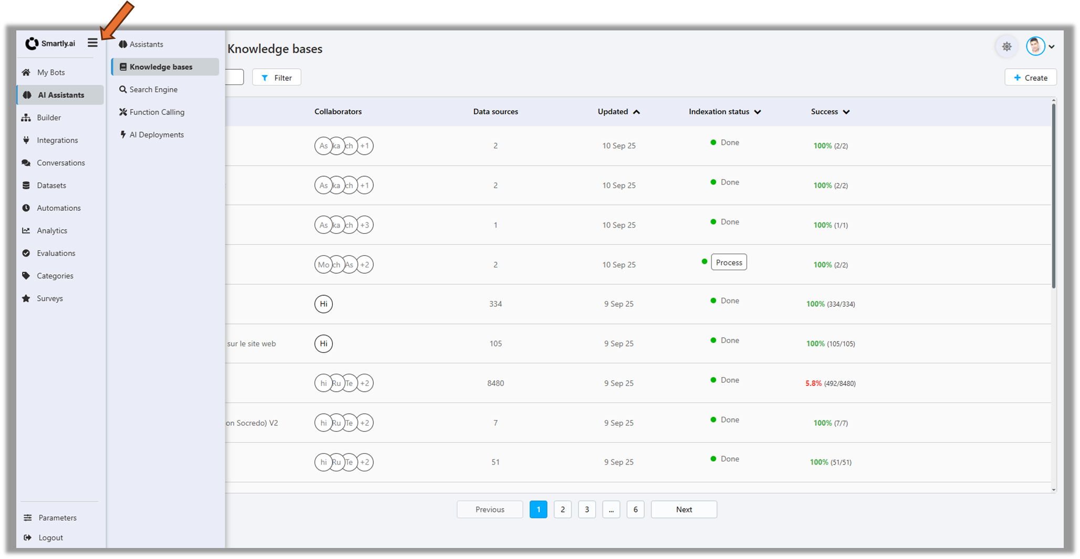Select AI Assistants in the sidebar
1080x559 pixels.
pyautogui.click(x=60, y=95)
